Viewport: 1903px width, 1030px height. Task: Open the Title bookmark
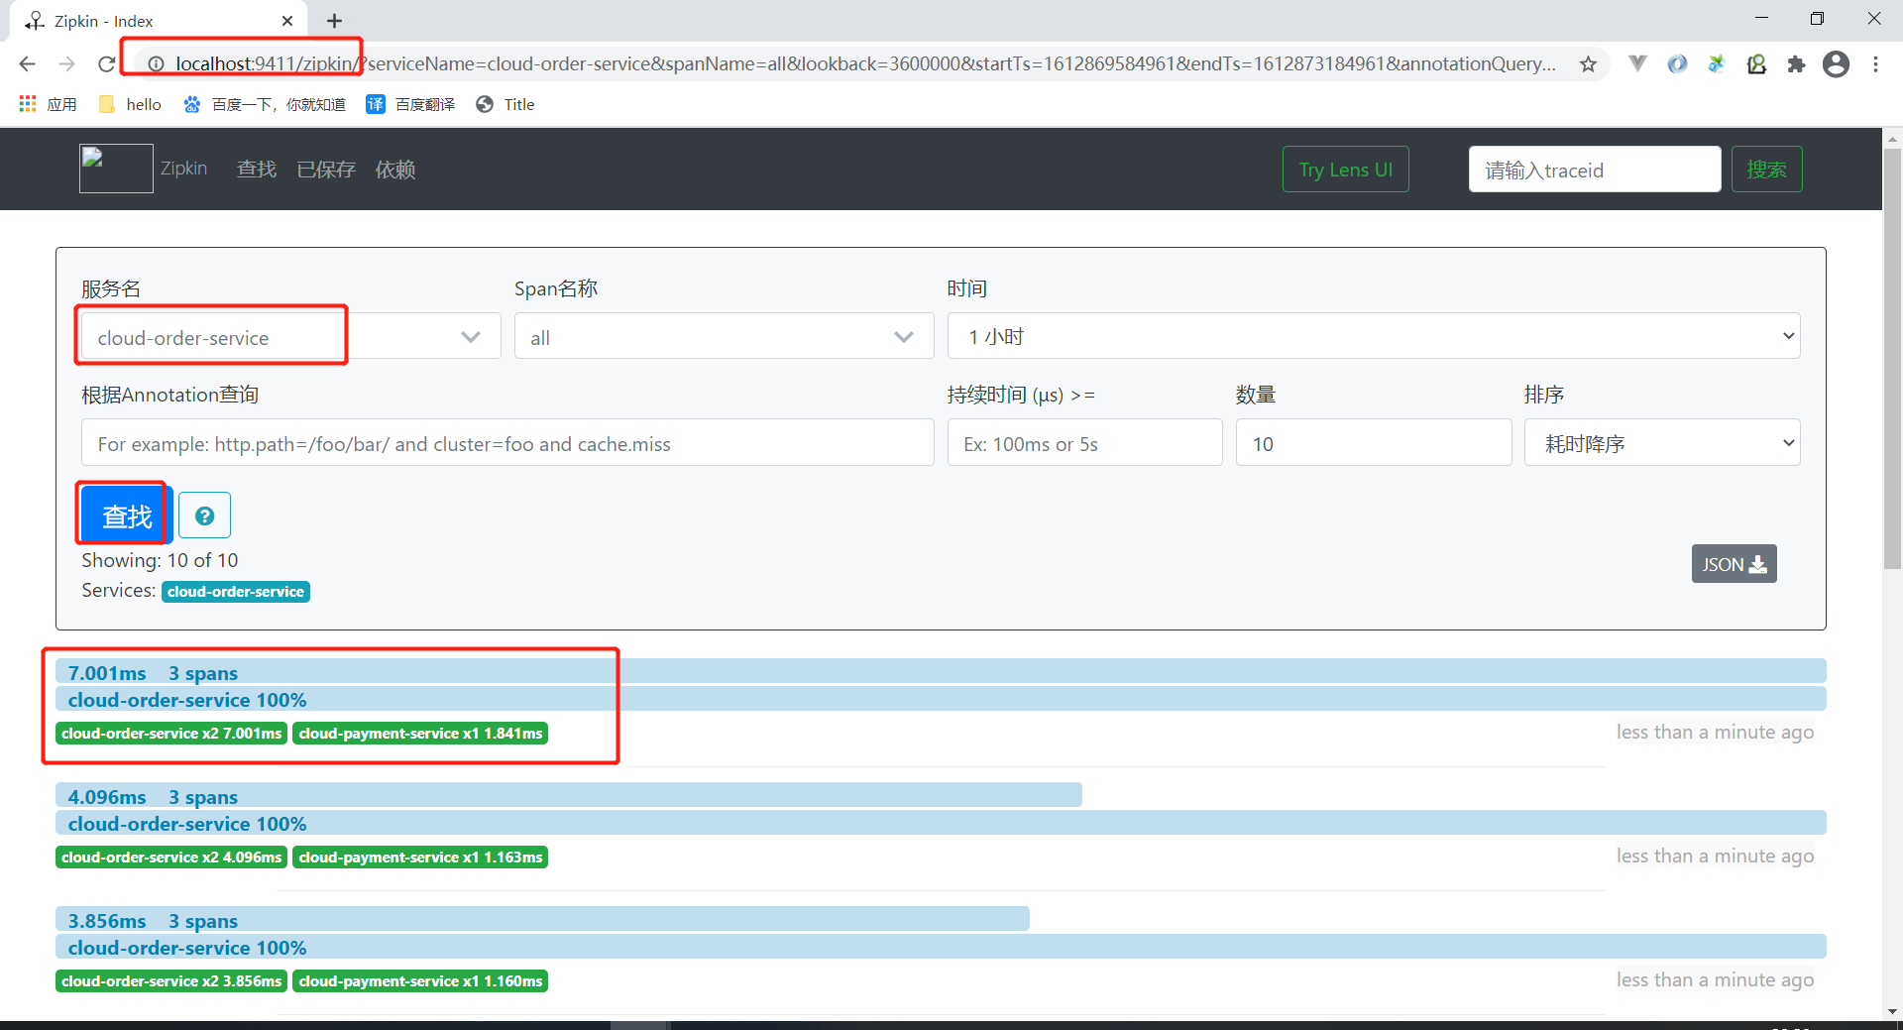(505, 104)
